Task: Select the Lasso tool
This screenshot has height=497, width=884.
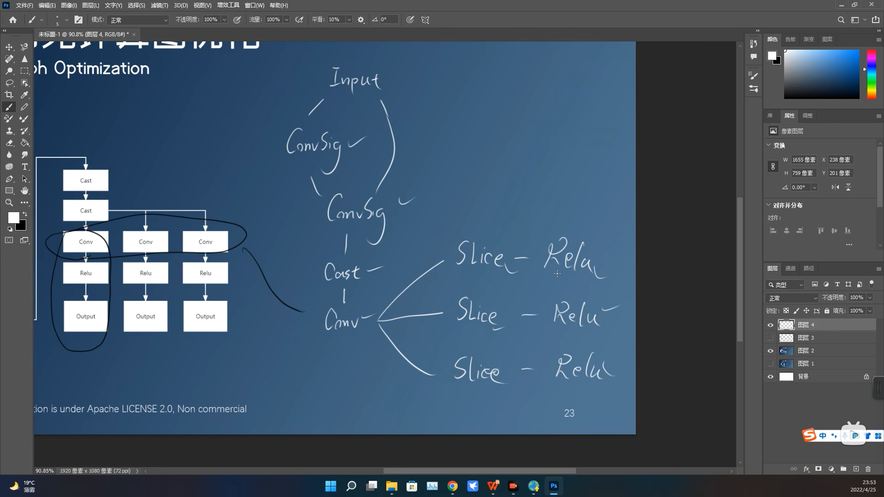Action: (x=9, y=83)
